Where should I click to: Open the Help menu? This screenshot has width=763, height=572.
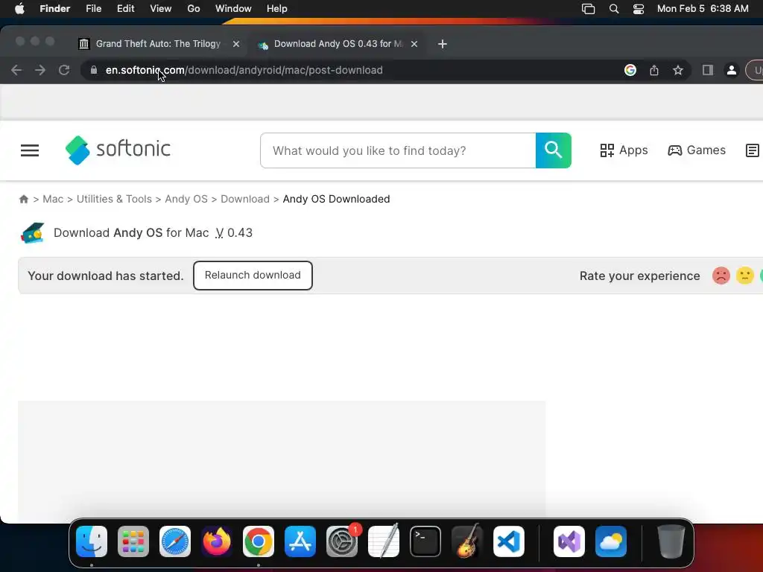277,9
